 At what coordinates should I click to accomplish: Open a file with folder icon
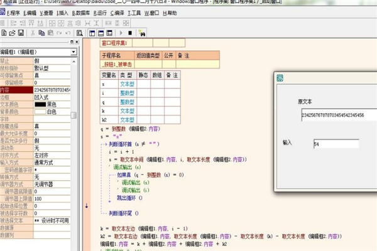(x=13, y=33)
